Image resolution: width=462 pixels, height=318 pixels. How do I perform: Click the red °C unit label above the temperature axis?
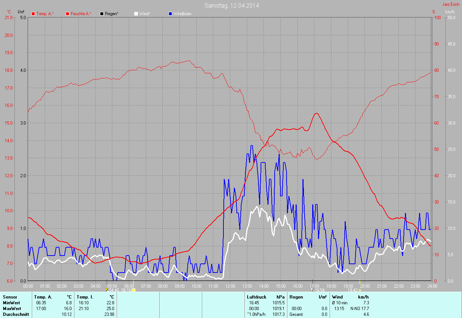point(9,12)
